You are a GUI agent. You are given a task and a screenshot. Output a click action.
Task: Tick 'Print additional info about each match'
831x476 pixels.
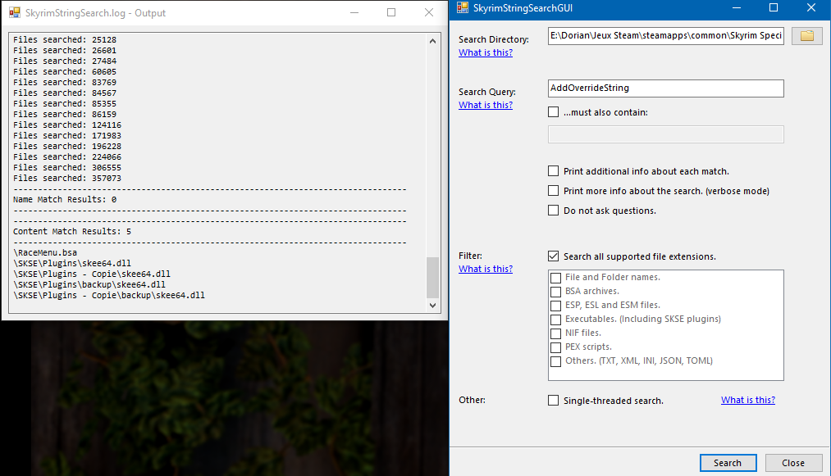pos(553,171)
